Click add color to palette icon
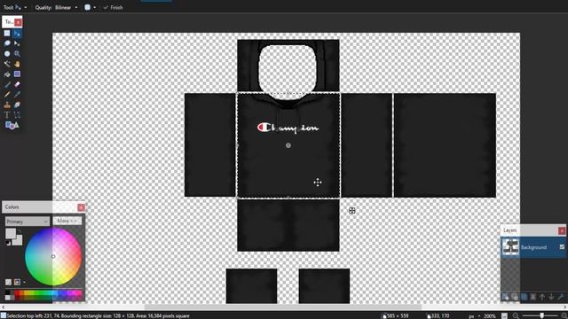The height and width of the screenshot is (319, 568). [x=8, y=282]
